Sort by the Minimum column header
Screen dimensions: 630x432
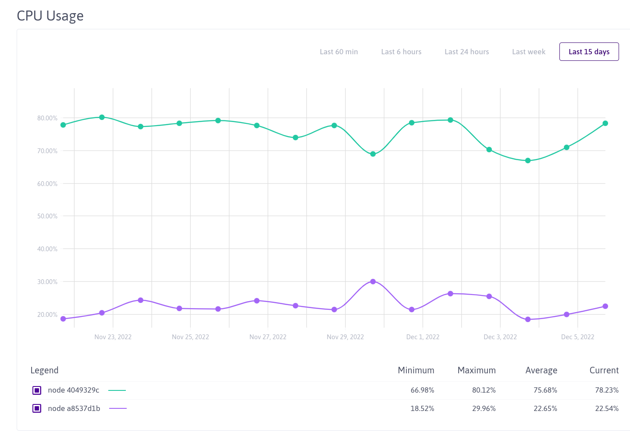coord(416,370)
